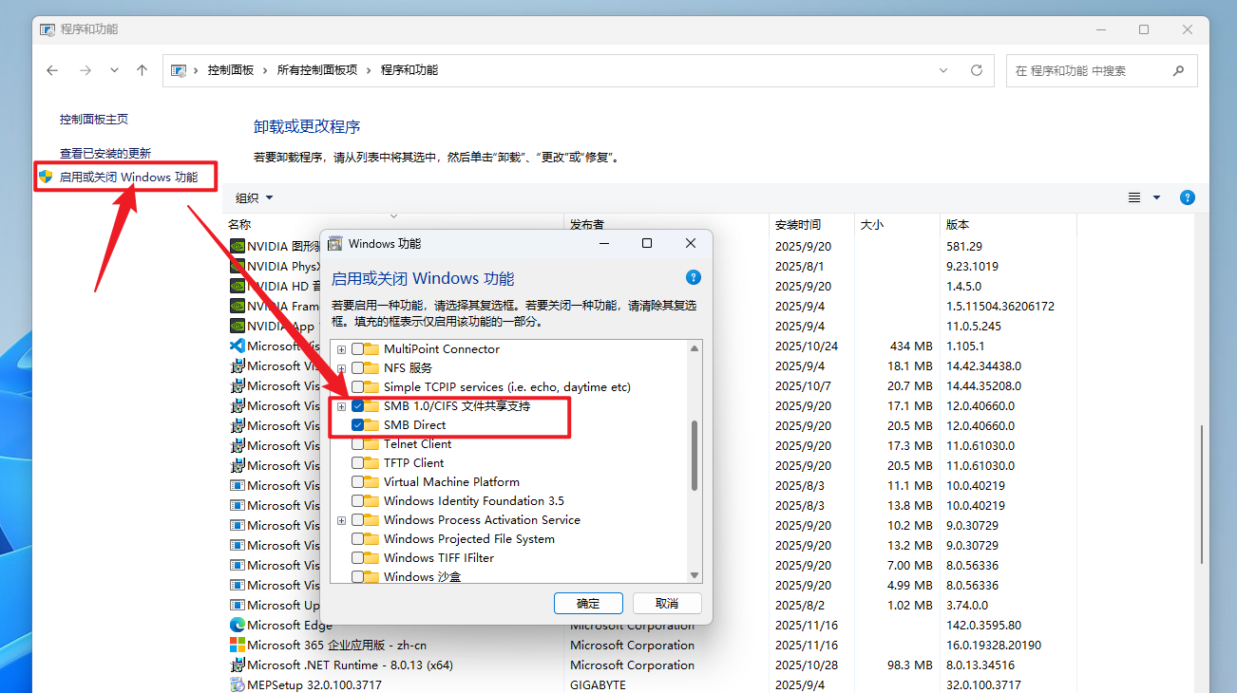Viewport: 1237px width, 693px height.
Task: Select the blue VS Code program icon
Action: click(238, 346)
